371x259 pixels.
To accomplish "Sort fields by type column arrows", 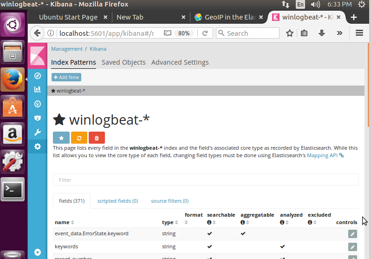I will (x=176, y=222).
